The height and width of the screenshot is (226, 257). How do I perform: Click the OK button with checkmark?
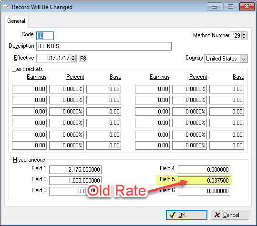186,215
